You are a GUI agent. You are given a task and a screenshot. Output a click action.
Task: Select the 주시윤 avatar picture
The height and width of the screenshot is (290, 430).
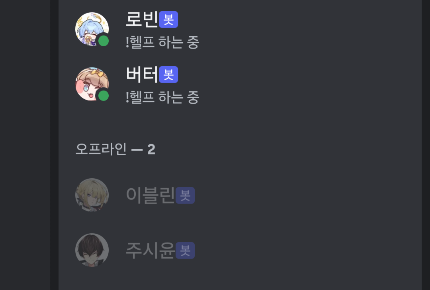pos(92,250)
